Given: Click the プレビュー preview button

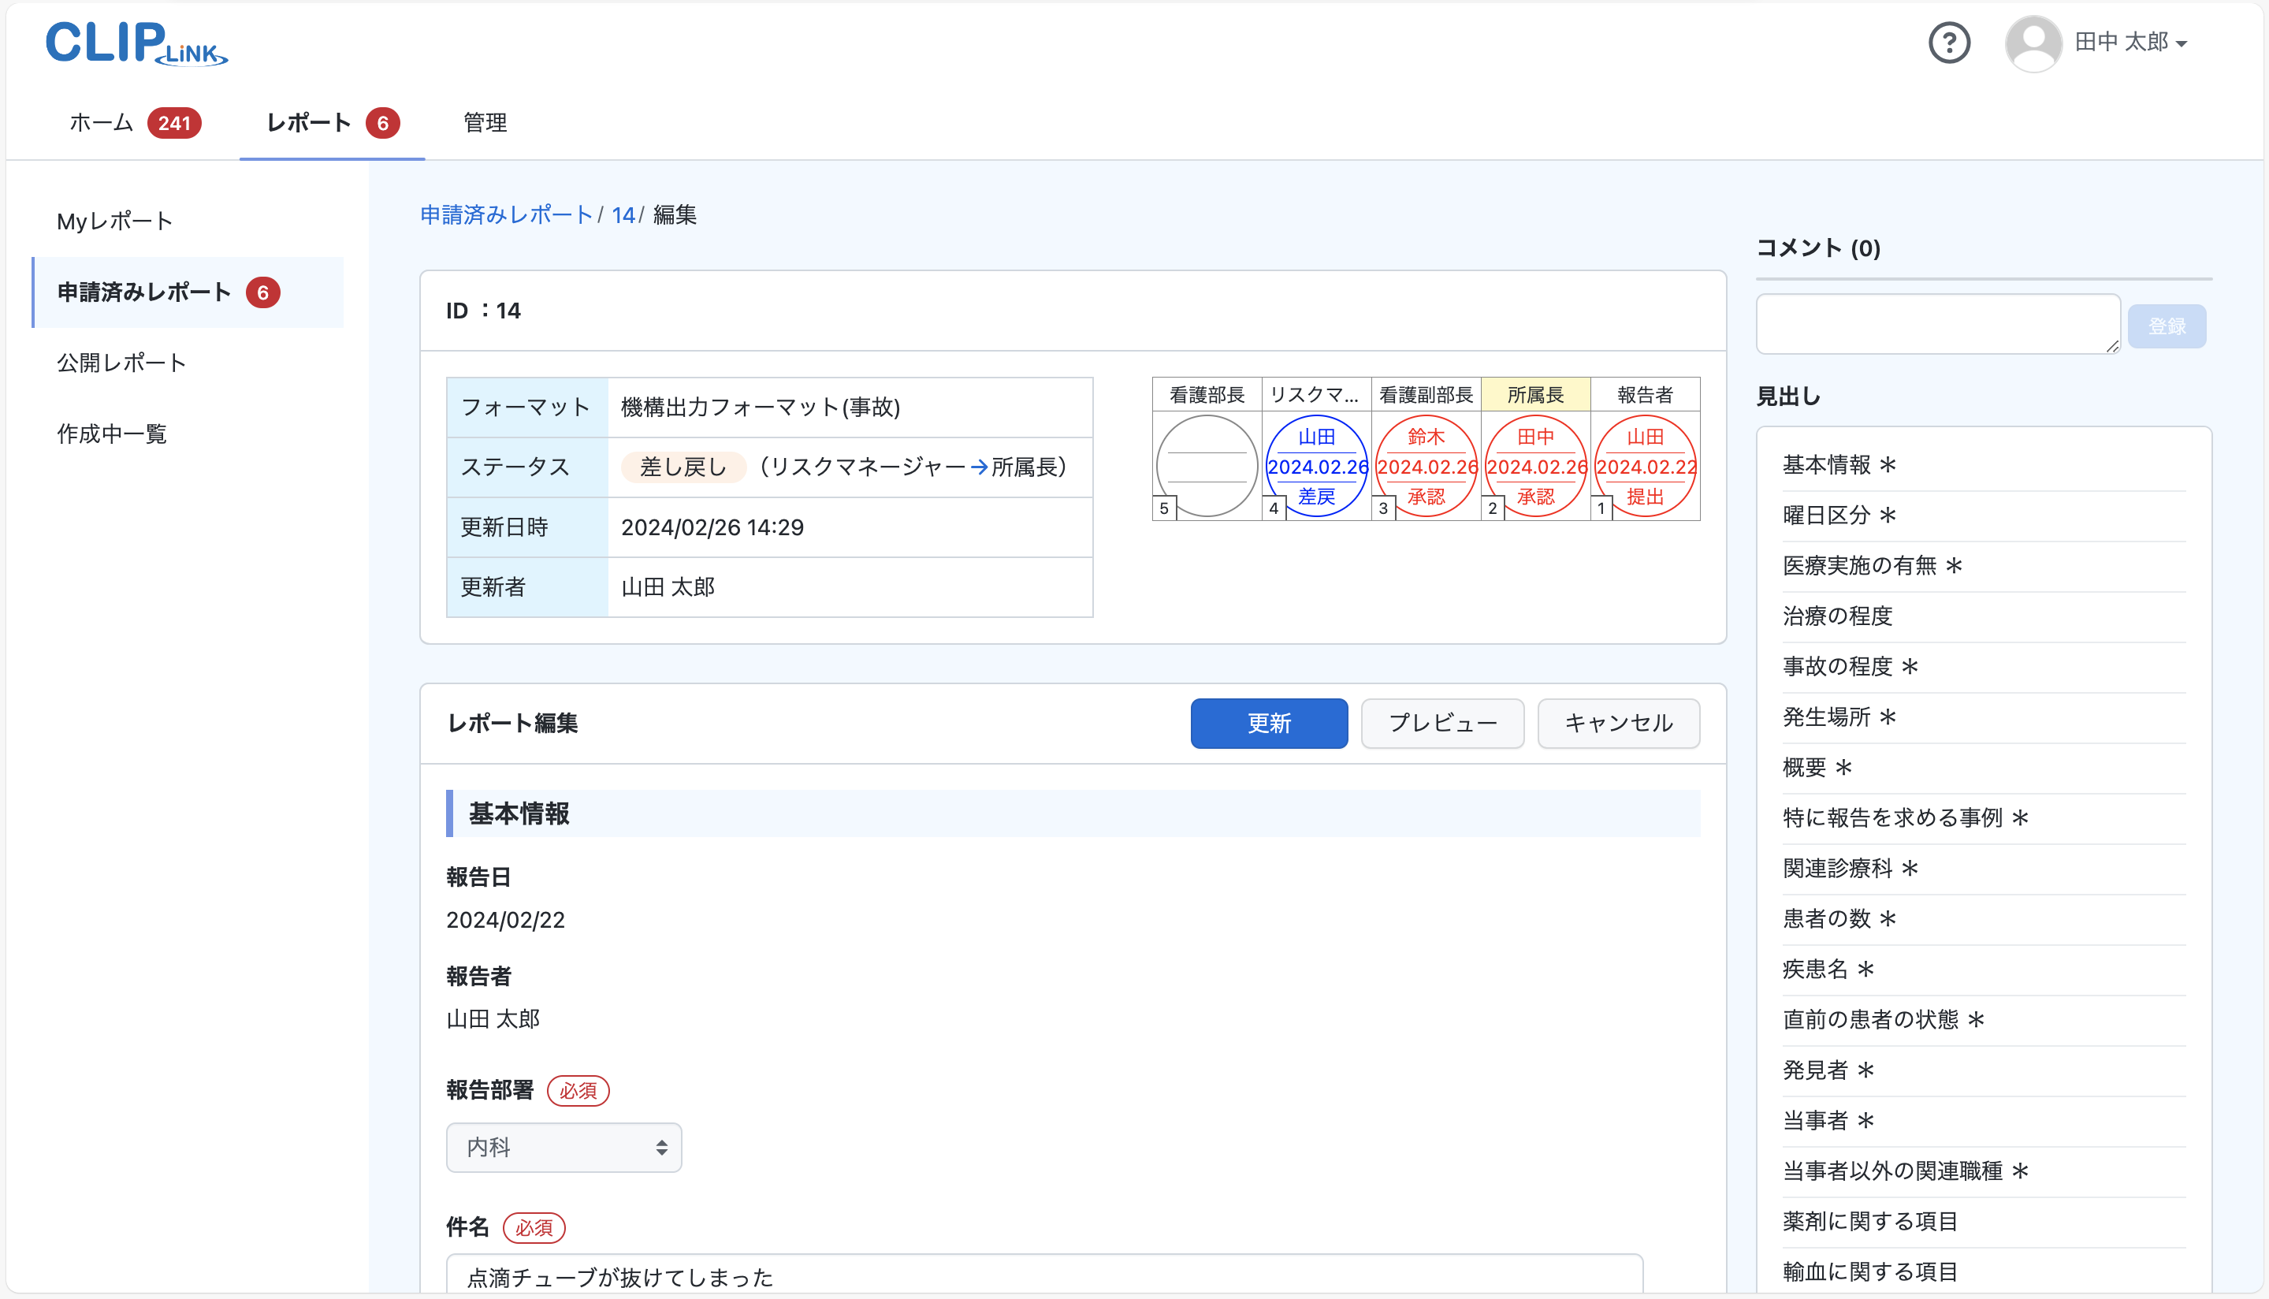Looking at the screenshot, I should coord(1441,724).
